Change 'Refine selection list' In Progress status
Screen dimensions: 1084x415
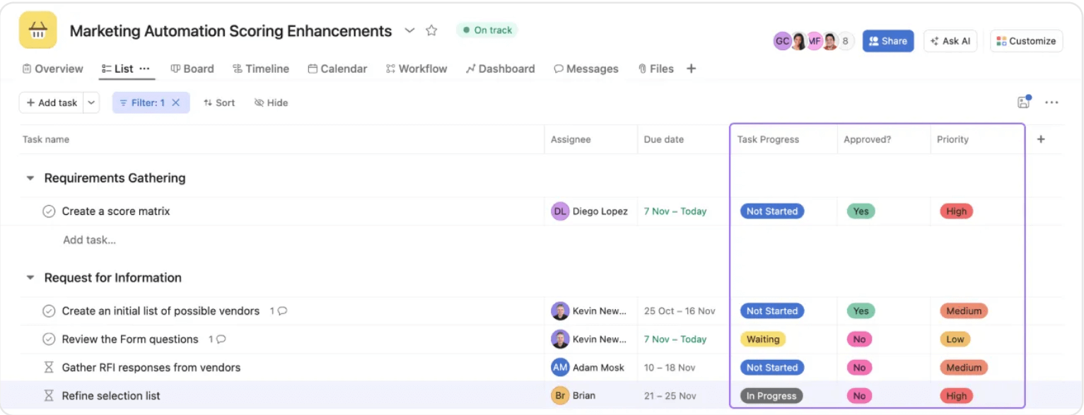pos(771,395)
